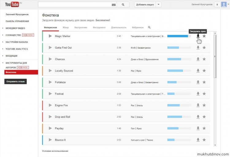Star Magic Marker as favorite
Screen dimensions: 230x157
[204, 36]
